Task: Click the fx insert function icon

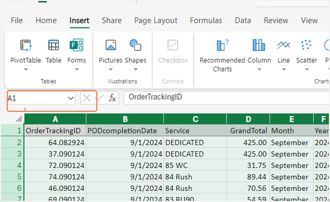Action: [112, 98]
